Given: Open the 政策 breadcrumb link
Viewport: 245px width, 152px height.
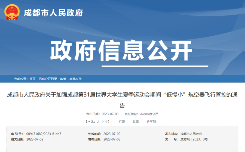Looking at the screenshot, I should (x=63, y=79).
